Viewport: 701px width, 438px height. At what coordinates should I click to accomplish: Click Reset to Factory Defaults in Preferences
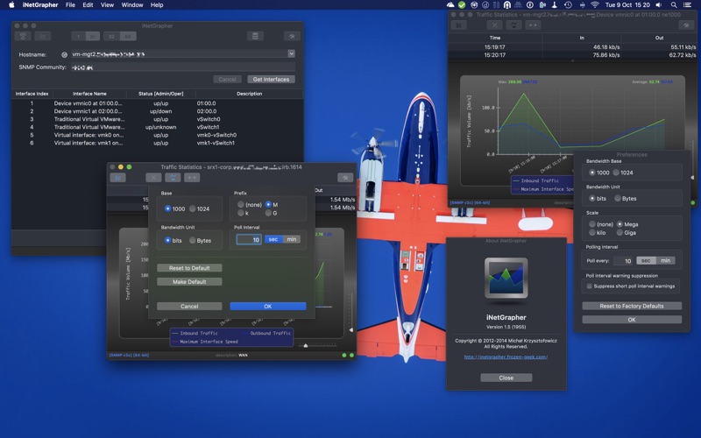pos(632,306)
